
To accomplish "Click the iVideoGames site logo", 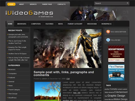I will coord(30,13).
